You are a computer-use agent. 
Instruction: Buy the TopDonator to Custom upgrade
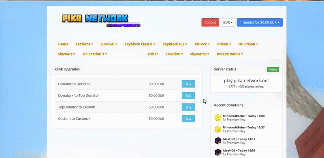point(188,107)
